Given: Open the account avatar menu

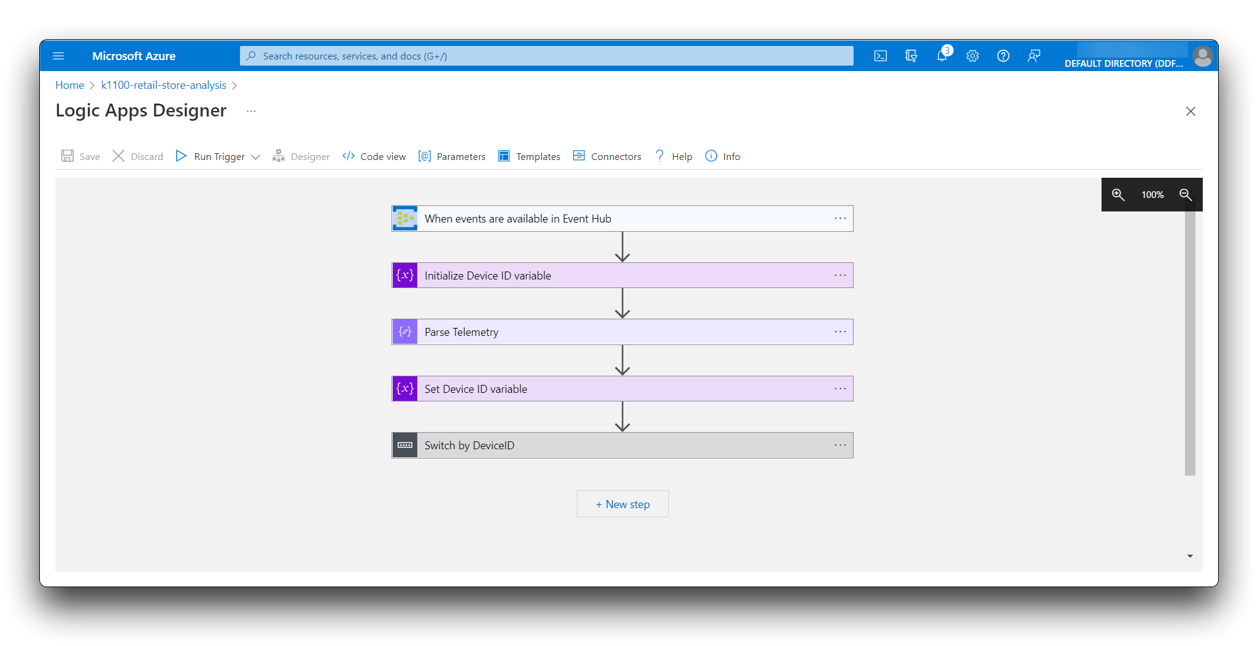Looking at the screenshot, I should pyautogui.click(x=1203, y=56).
